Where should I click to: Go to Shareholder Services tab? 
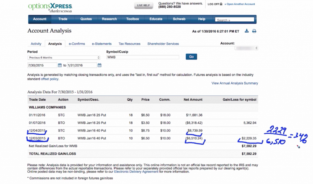(x=163, y=44)
